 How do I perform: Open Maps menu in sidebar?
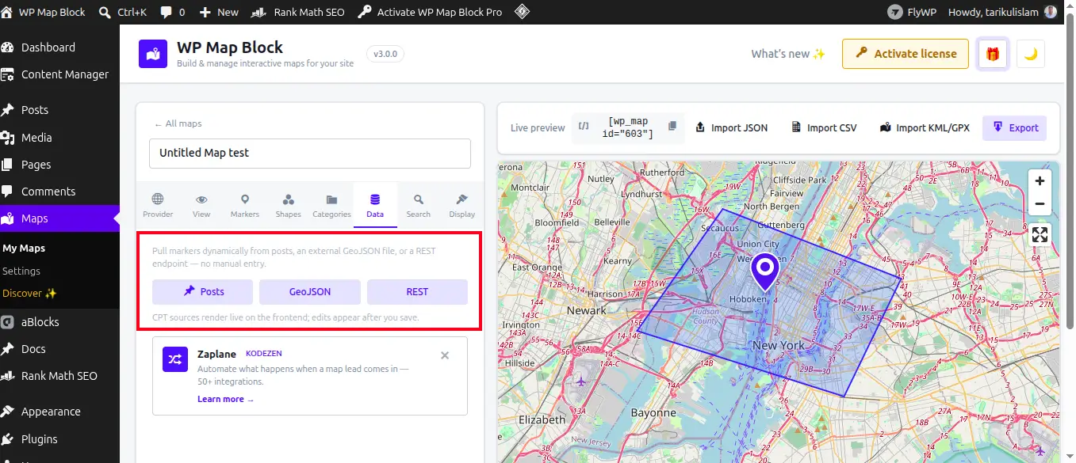click(x=59, y=218)
